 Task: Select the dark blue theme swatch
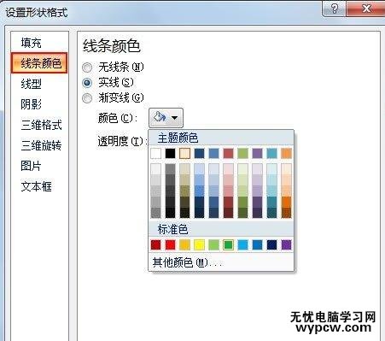[199, 153]
